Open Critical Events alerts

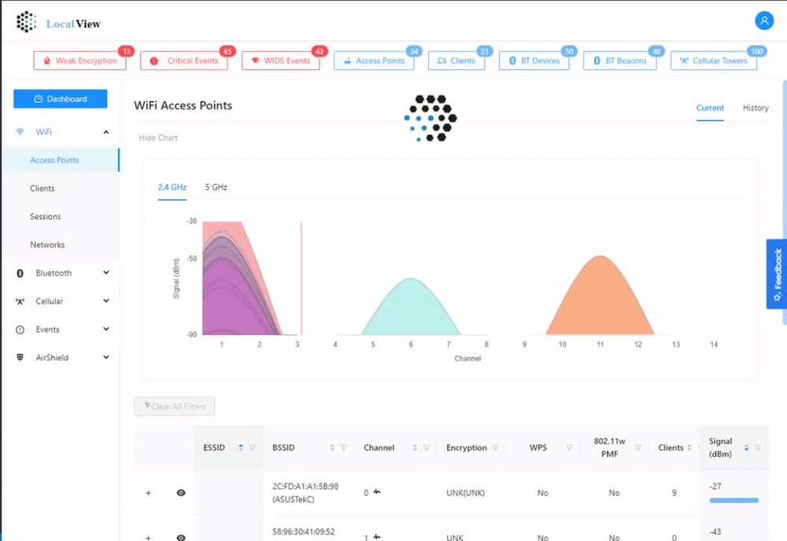click(x=184, y=61)
